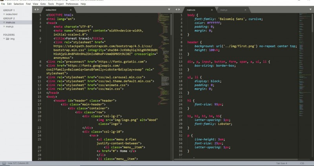Close index.html from sidebar open files
The height and width of the screenshot is (166, 314).
click(4, 14)
